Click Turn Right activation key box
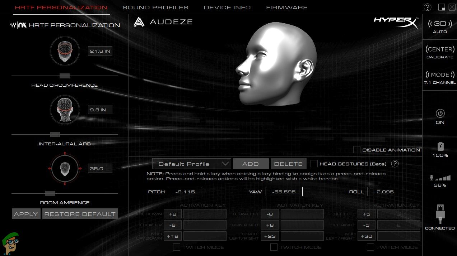 (302, 225)
